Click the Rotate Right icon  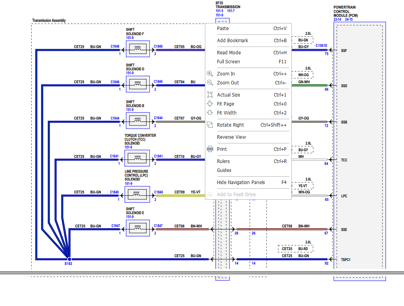pyautogui.click(x=211, y=124)
